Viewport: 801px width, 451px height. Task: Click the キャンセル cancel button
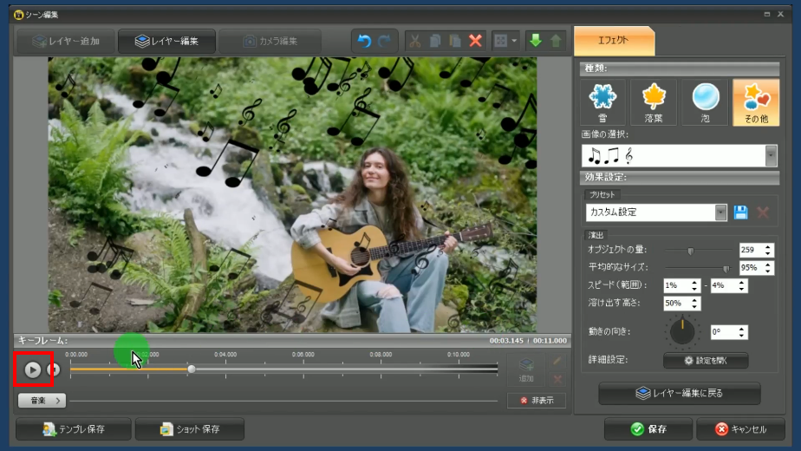tap(741, 428)
